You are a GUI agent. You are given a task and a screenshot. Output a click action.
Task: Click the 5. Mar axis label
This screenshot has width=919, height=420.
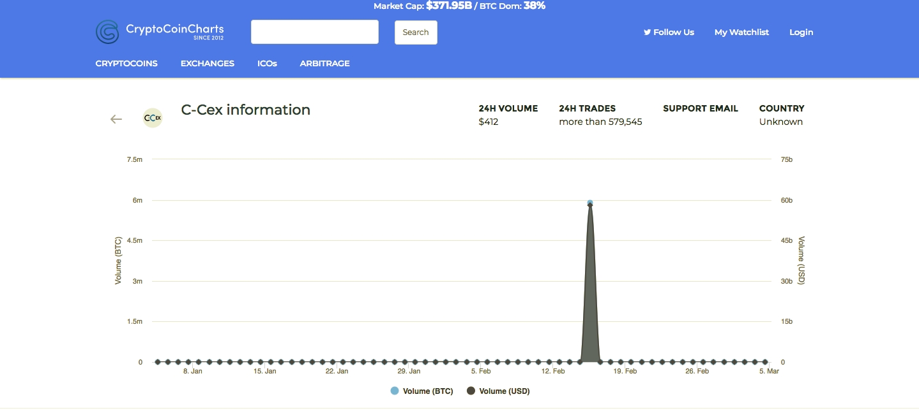pyautogui.click(x=769, y=371)
